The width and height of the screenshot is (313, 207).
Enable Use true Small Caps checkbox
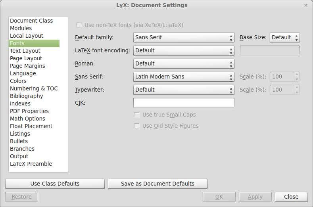tap(137, 115)
